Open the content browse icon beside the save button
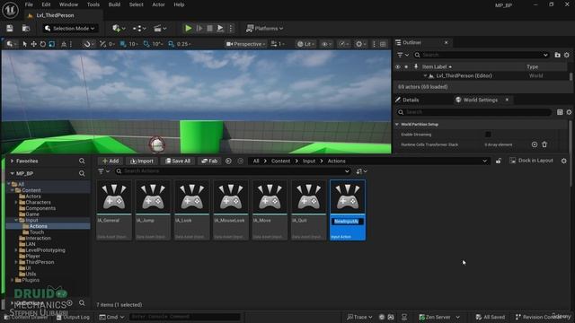Screen dimensions: 575x323 click(26, 28)
